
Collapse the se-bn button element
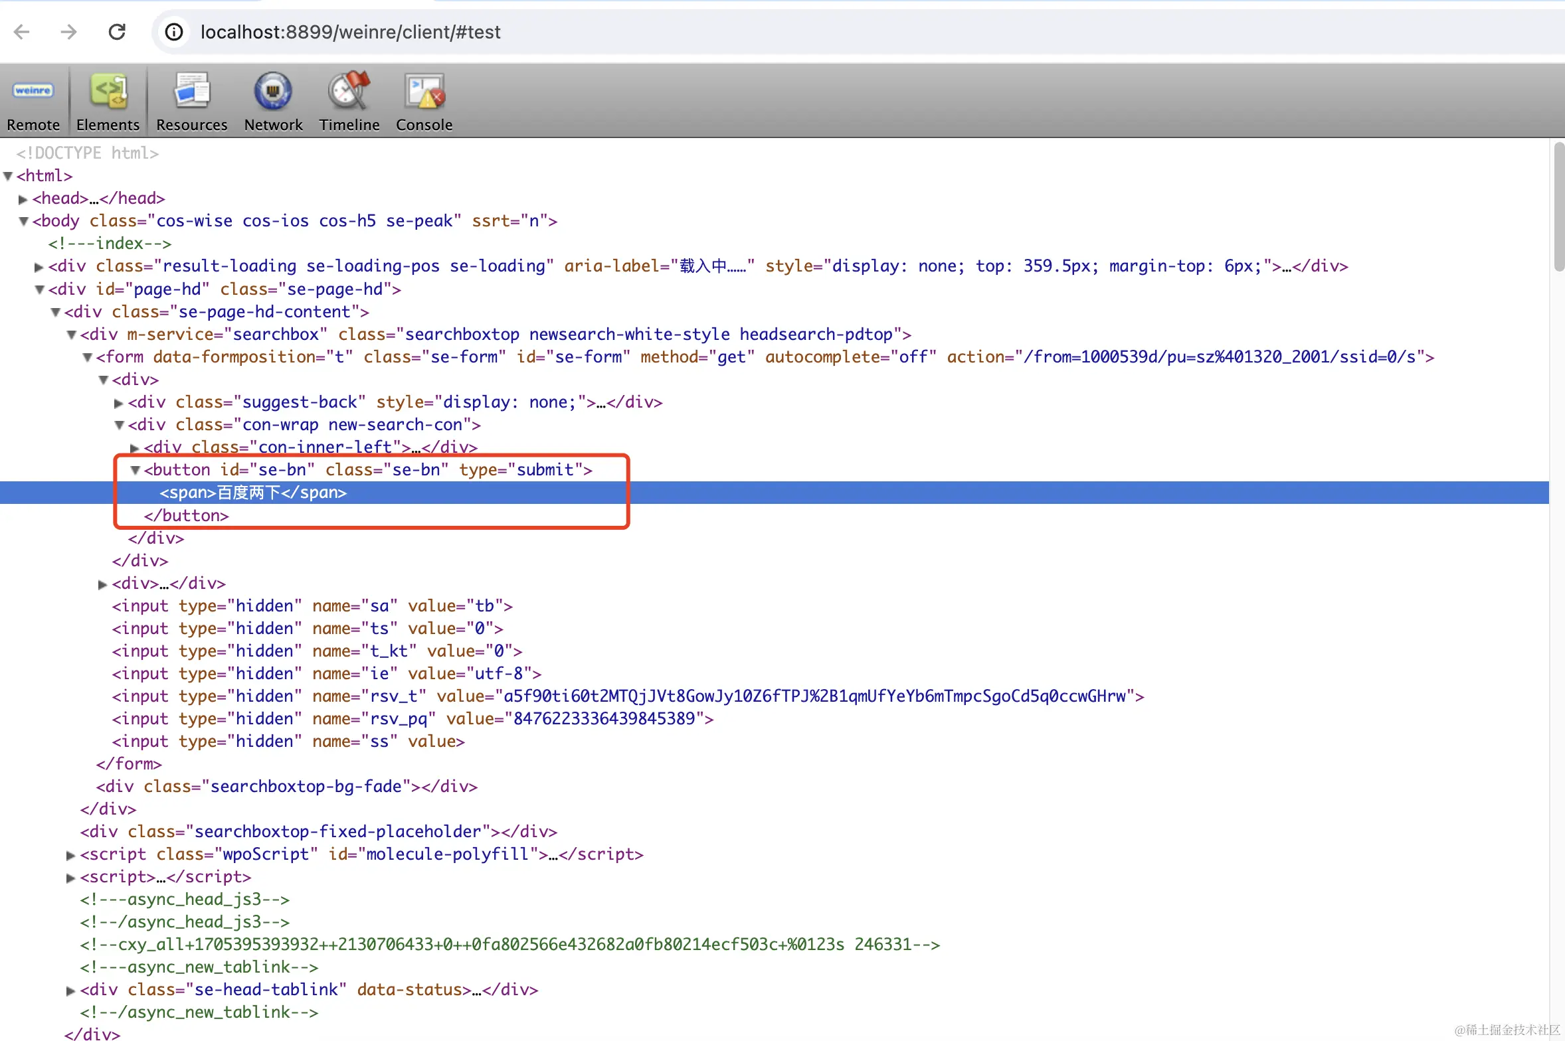[x=135, y=470]
